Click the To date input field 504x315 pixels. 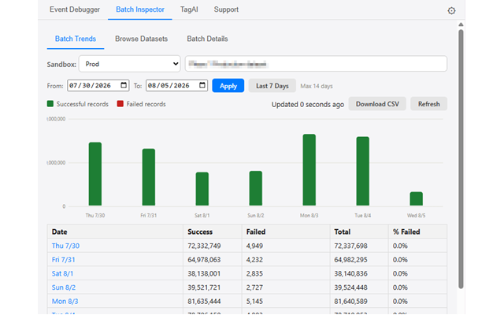[x=176, y=86]
